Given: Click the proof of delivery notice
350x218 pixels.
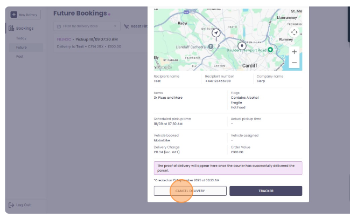Looking at the screenshot, I should tap(228, 168).
